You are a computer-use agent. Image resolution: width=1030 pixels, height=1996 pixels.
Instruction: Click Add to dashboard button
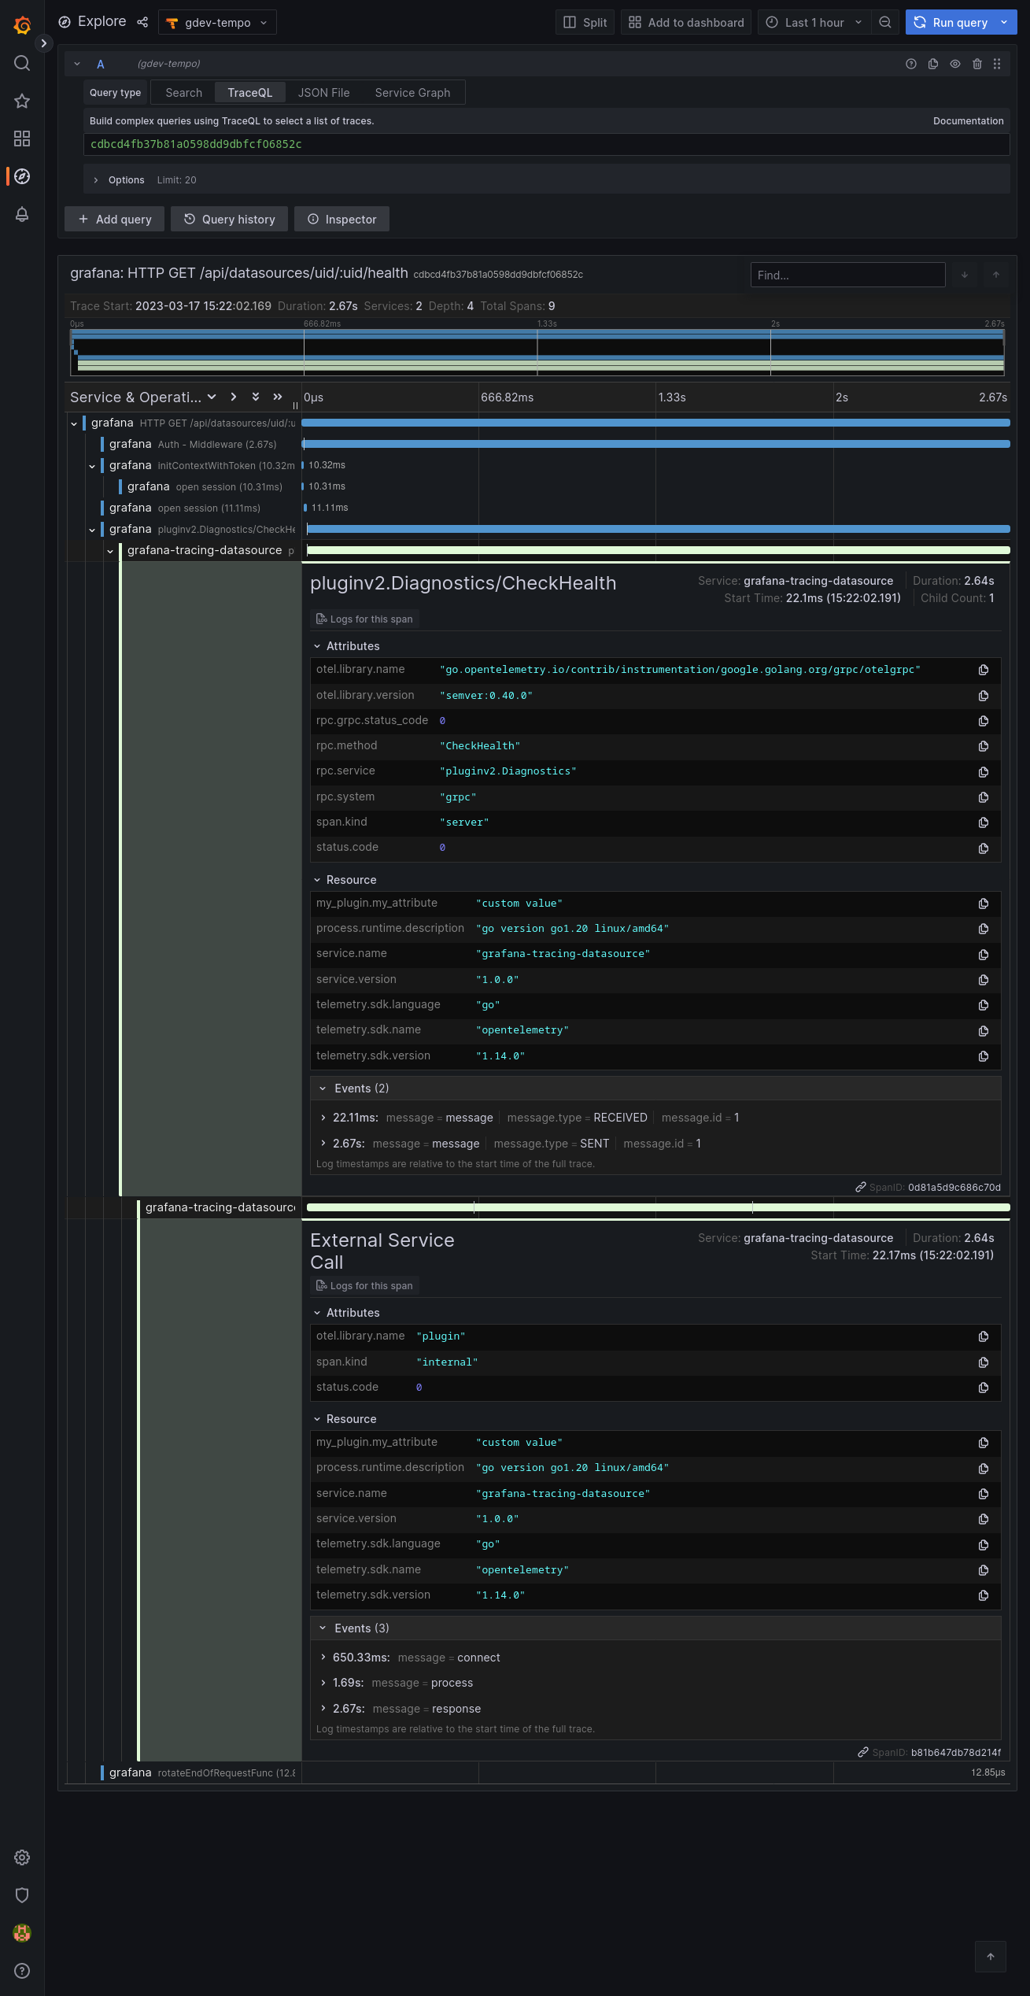[686, 22]
